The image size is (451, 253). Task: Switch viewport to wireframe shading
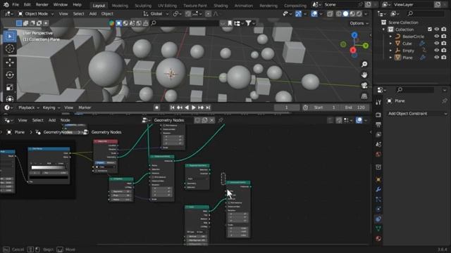339,14
